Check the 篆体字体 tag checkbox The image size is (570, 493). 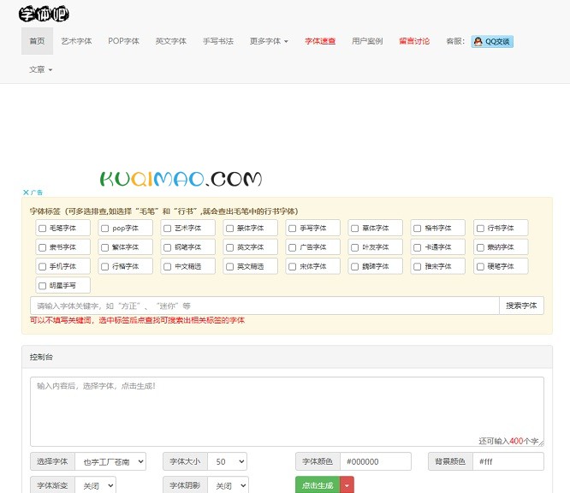229,229
